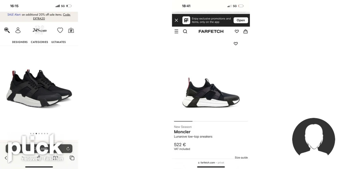This screenshot has width=341, height=169.
Task: Open the 24S search eye icon
Action: (x=7, y=30)
